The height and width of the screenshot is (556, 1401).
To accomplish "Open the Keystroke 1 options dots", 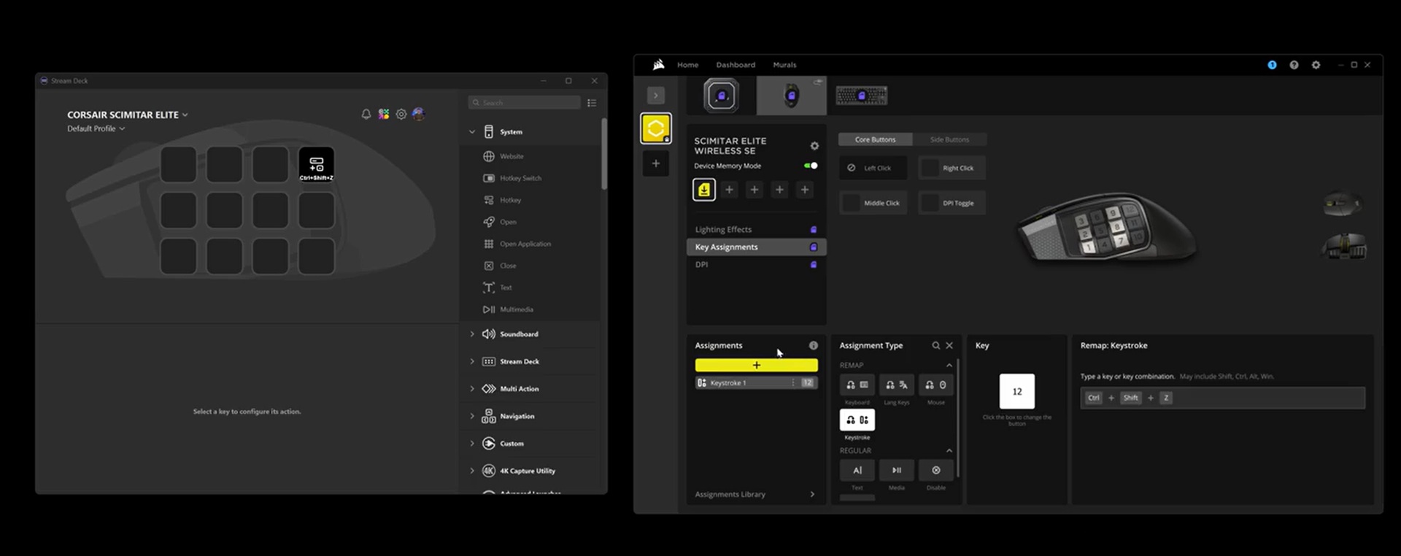I will [793, 383].
